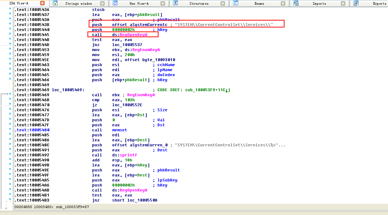Select the 200h value in mov esi

[130, 55]
